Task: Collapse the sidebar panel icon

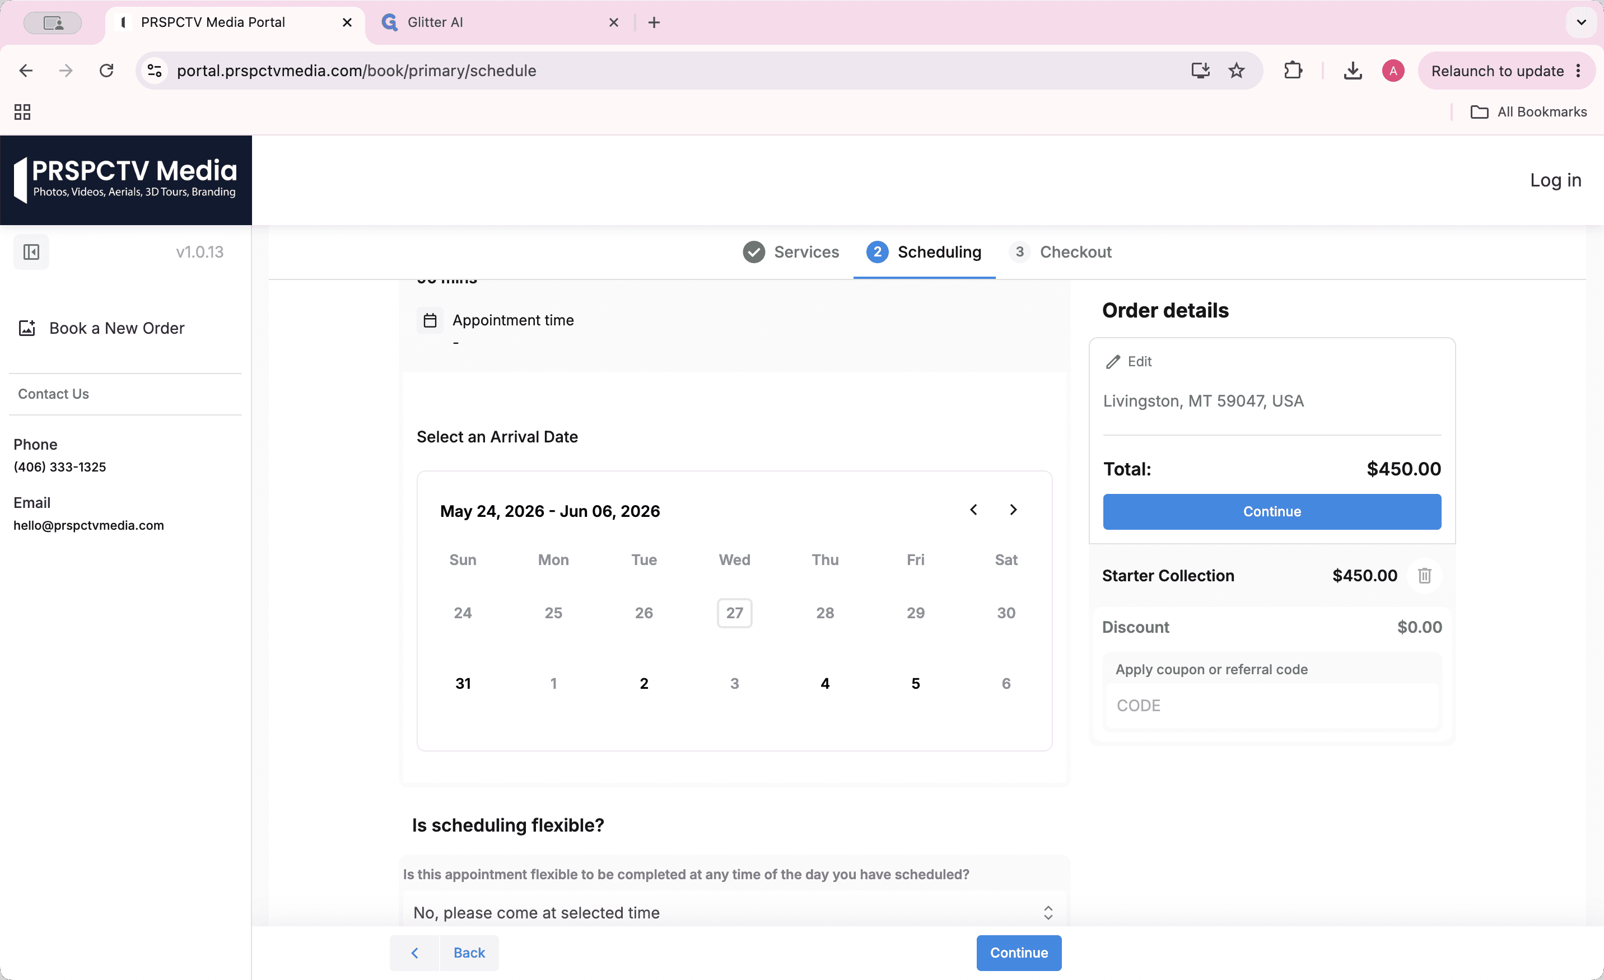Action: 31,252
